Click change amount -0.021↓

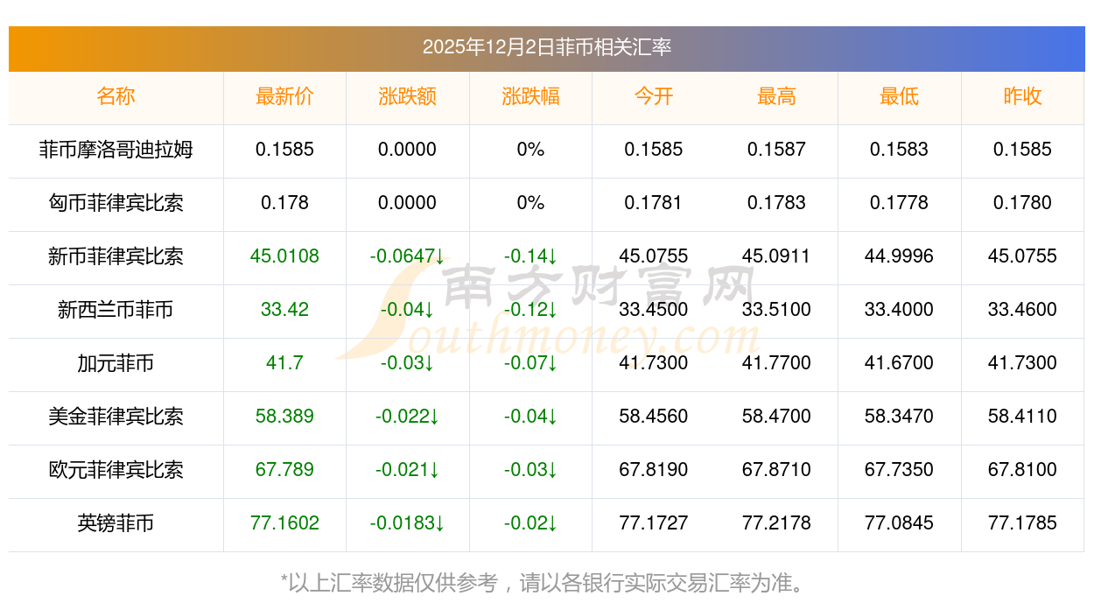click(408, 470)
